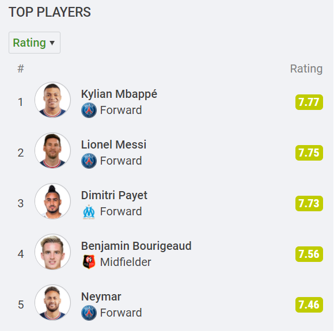
Task: Open Dimitri Payet's profile photo
Action: pyautogui.click(x=52, y=201)
